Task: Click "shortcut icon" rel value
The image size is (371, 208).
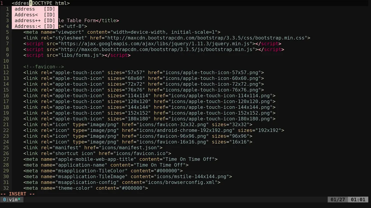Action: 74,153
